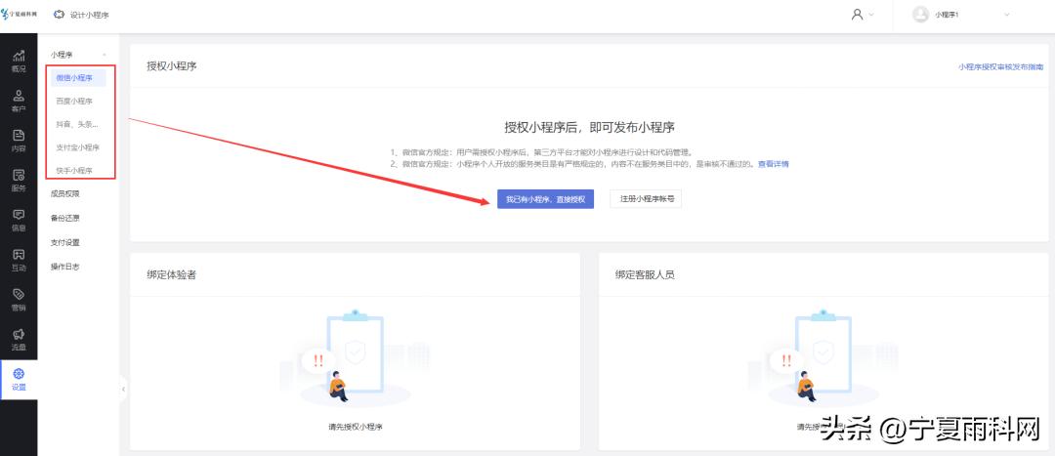Click the 宁夏雨科网 logo at top left
The image size is (1055, 456).
(20, 14)
